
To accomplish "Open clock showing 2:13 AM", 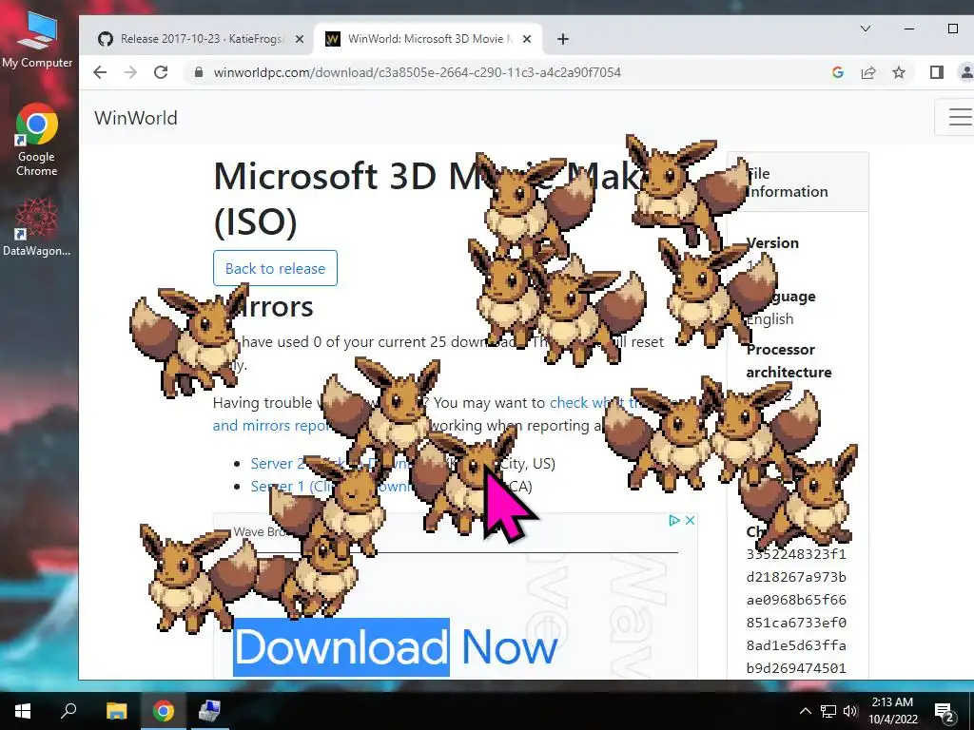I will coord(892,711).
